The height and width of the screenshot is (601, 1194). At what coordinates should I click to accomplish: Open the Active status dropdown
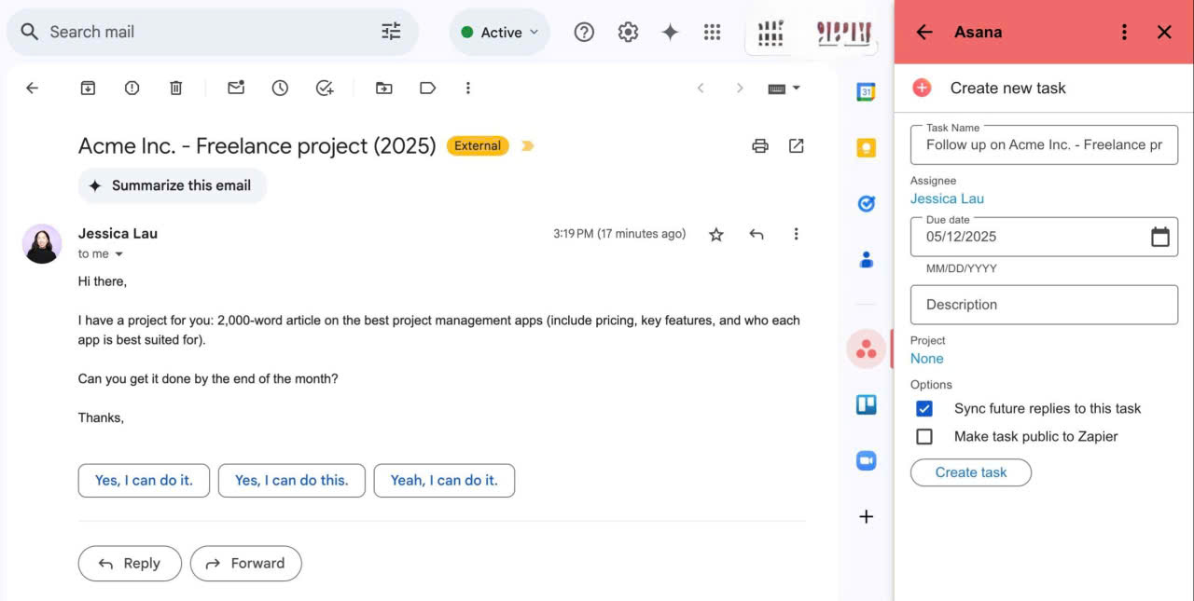pyautogui.click(x=500, y=32)
